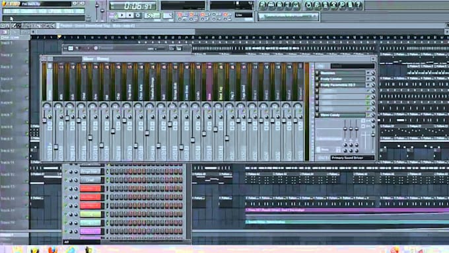Open Firefox from the Windows taskbar
This screenshot has height=253, width=449.
(52, 250)
